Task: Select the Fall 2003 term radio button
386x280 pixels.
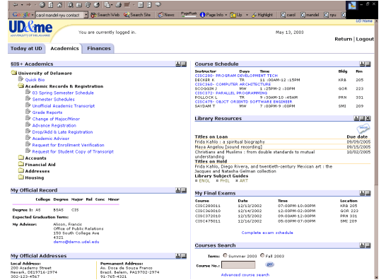Action: 262,256
